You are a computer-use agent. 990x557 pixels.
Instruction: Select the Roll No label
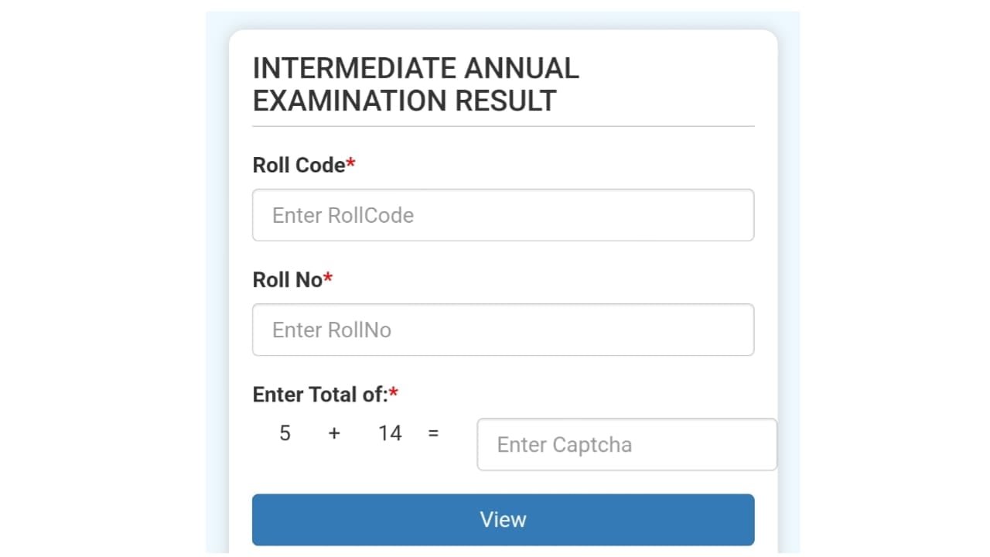click(288, 279)
